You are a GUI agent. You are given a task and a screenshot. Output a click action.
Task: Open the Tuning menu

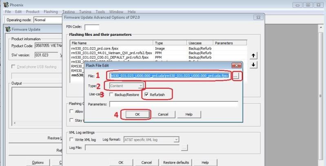pos(85,12)
